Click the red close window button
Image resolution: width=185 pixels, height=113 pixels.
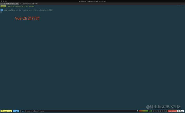click(x=2, y=1)
